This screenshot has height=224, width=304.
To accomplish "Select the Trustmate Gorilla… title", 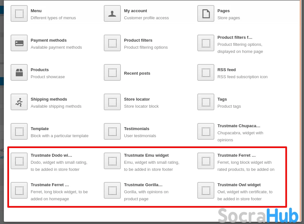I will (x=143, y=185).
